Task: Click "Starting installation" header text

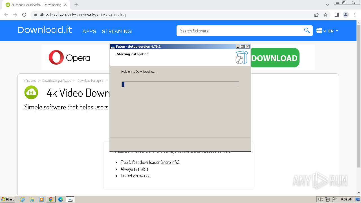Action: point(133,54)
